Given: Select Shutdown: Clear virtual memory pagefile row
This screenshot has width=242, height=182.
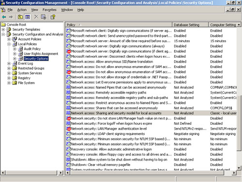Looking at the screenshot, I should tap(151, 165).
